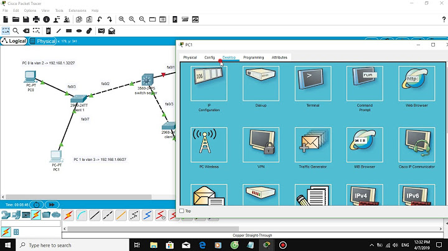Click the Power Cycle Devices button

click(37, 205)
